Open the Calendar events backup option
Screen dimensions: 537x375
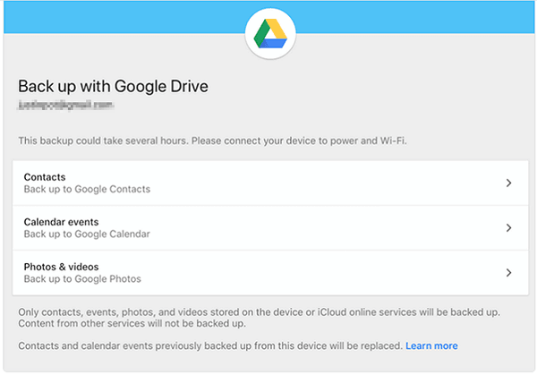click(61, 222)
